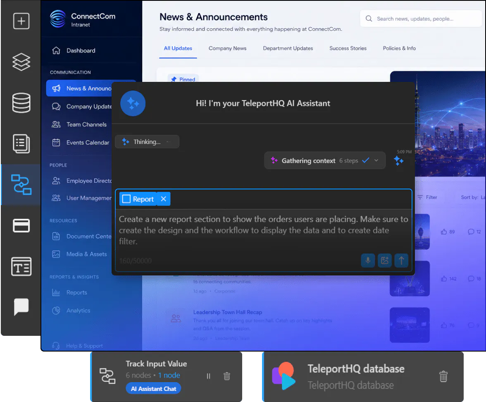Select the workflow nodes icon
This screenshot has height=402, width=486.
click(x=21, y=184)
